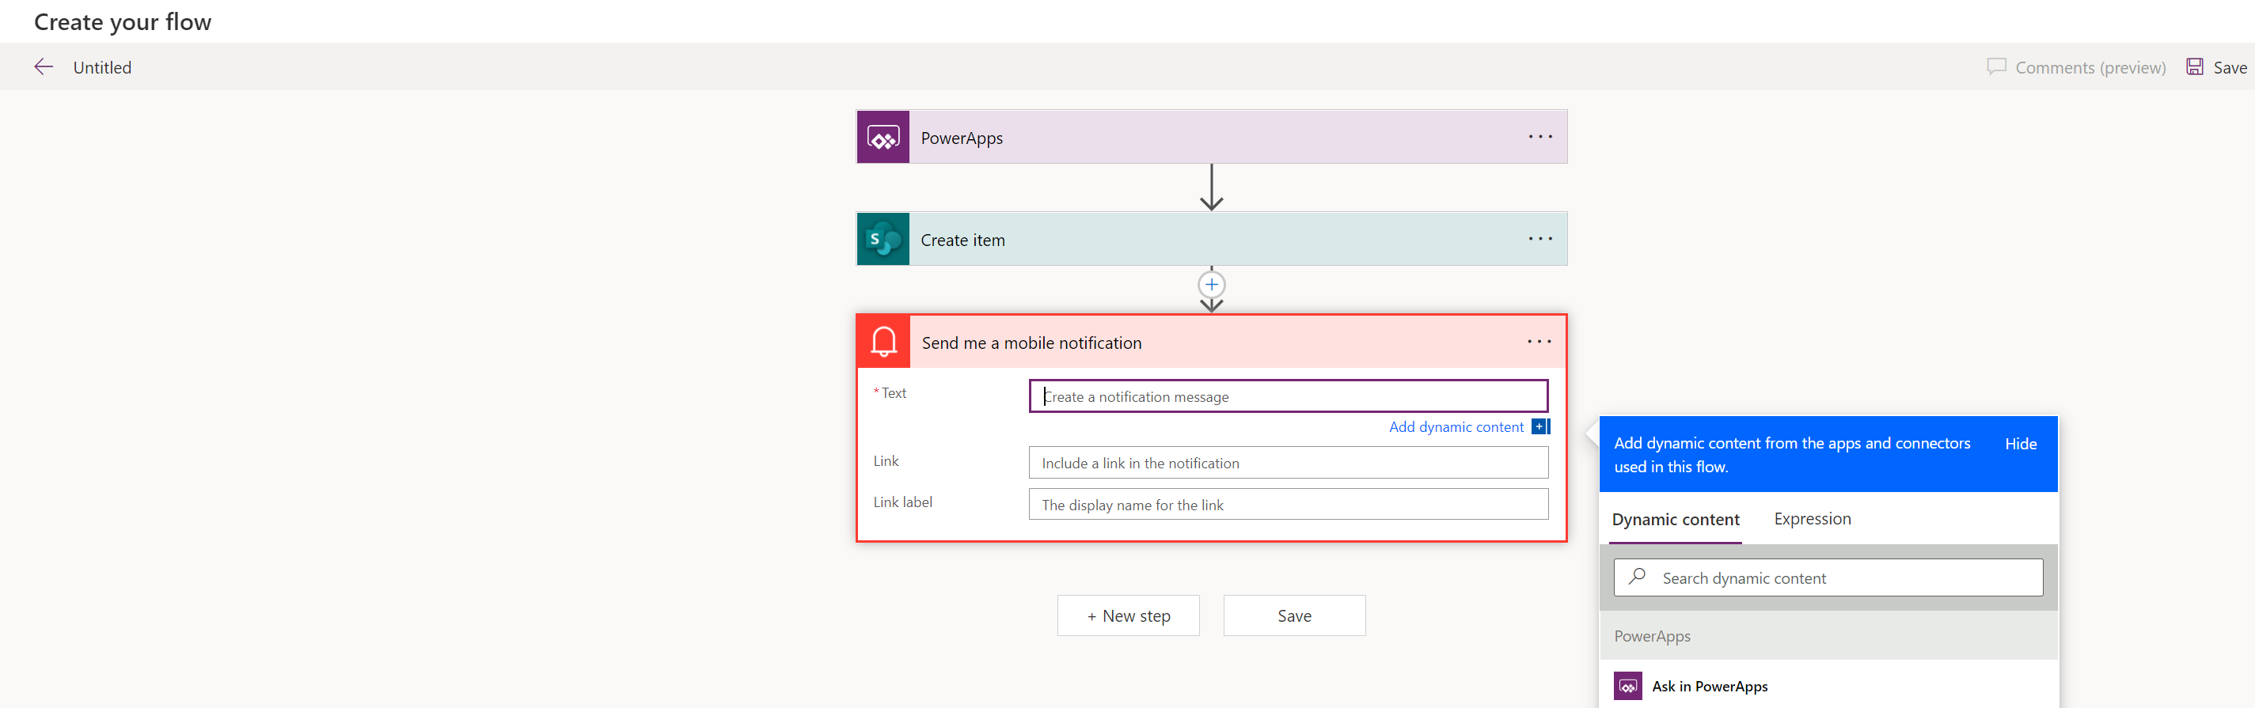Open the PowerApps step ellipsis menu
2255x708 pixels.
point(1541,137)
